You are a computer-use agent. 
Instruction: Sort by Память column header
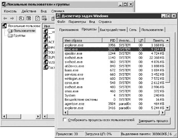pyautogui.click(x=155, y=41)
